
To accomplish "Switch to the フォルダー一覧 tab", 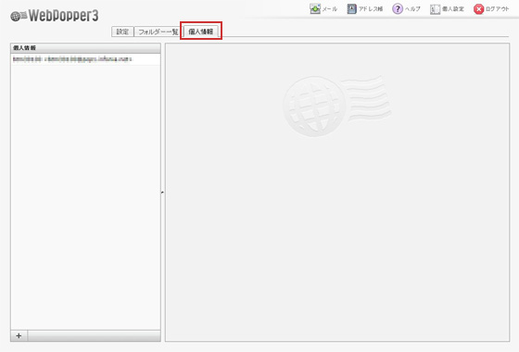I will tap(158, 31).
